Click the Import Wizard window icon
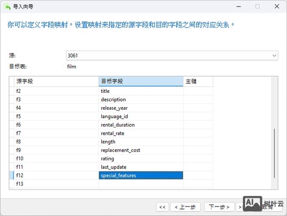 coord(7,7)
